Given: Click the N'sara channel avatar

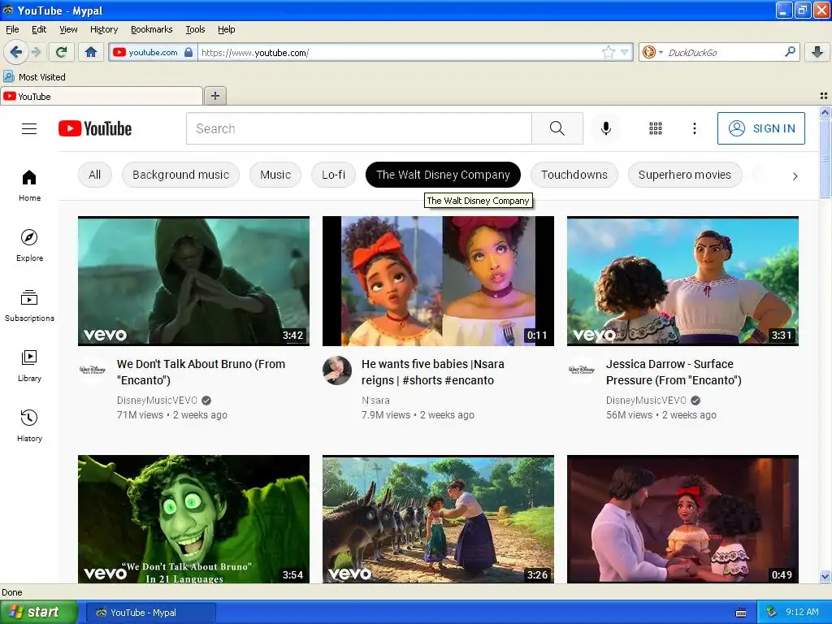Looking at the screenshot, I should click(337, 370).
